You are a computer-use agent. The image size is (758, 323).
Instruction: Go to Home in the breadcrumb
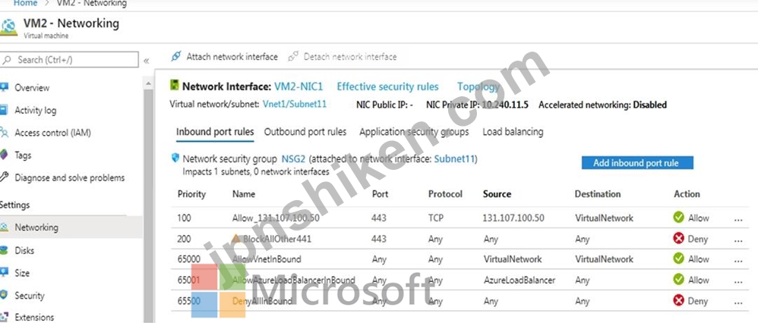pos(25,3)
